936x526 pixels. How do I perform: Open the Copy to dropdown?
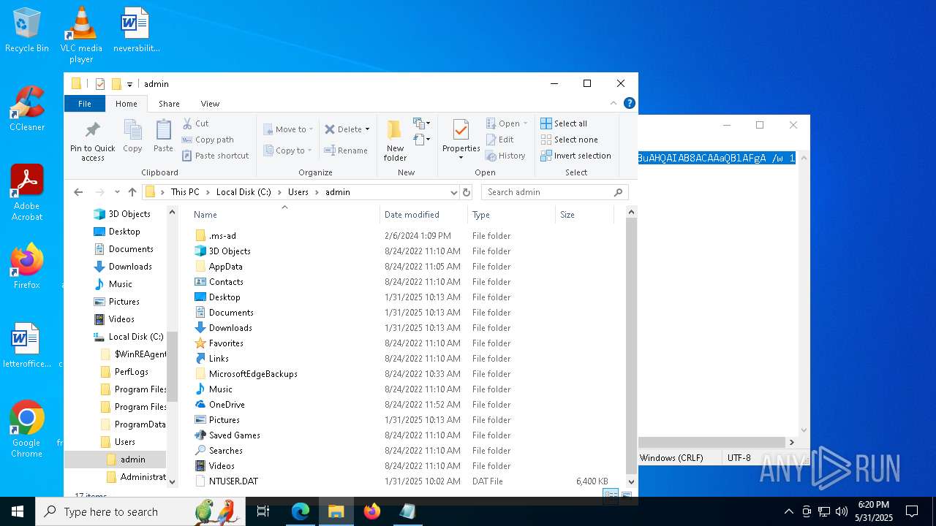[x=289, y=150]
